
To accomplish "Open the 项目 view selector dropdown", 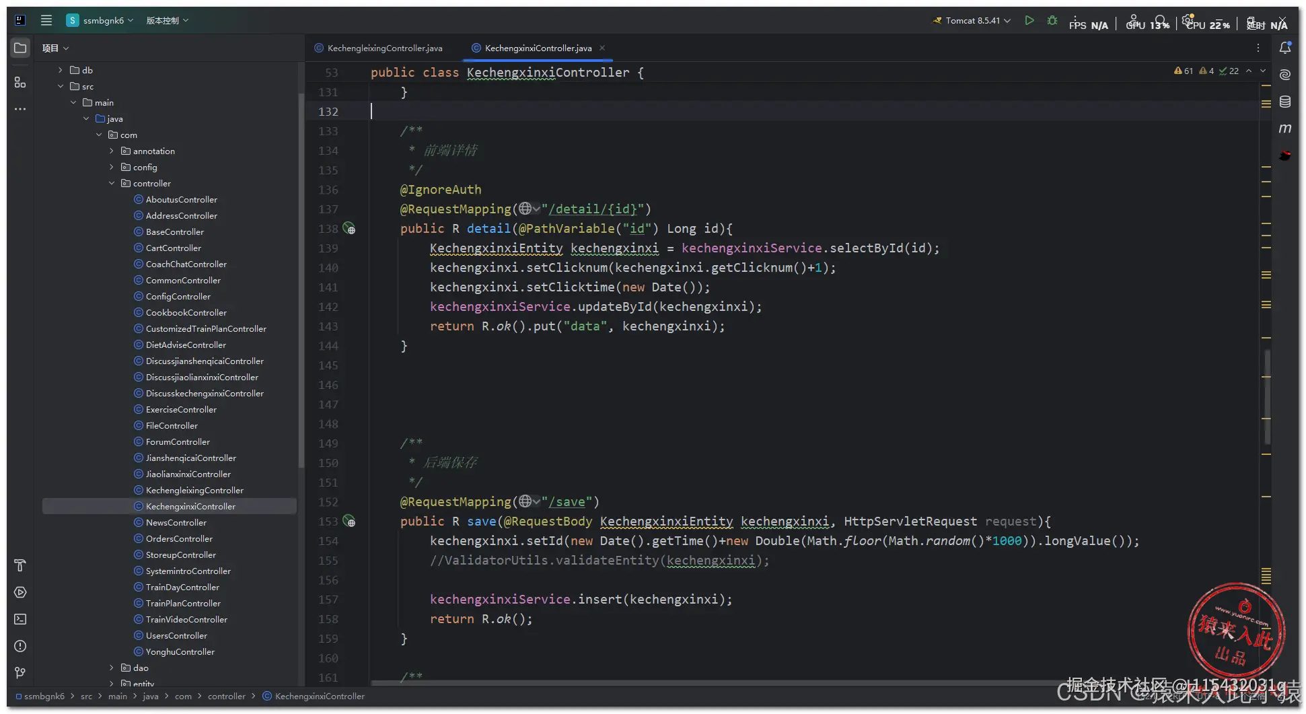I will (56, 48).
